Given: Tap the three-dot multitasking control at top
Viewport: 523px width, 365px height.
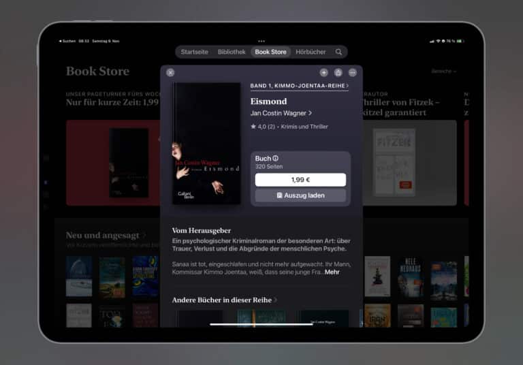Looking at the screenshot, I should (x=261, y=41).
